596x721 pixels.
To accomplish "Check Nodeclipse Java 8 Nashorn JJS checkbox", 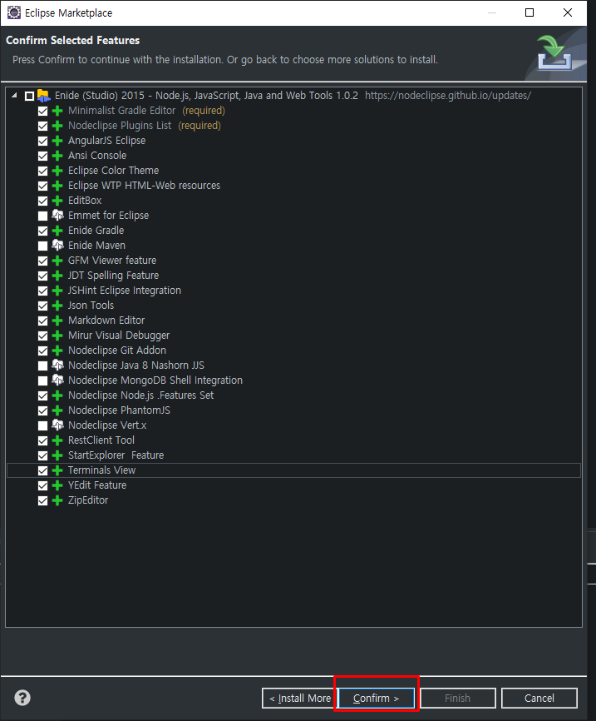I will click(x=42, y=365).
